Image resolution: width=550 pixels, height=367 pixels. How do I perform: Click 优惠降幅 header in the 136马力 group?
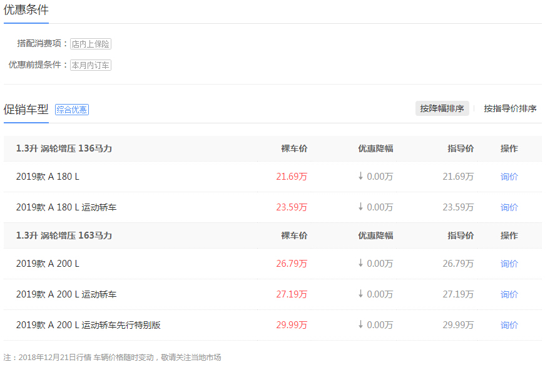tap(375, 148)
